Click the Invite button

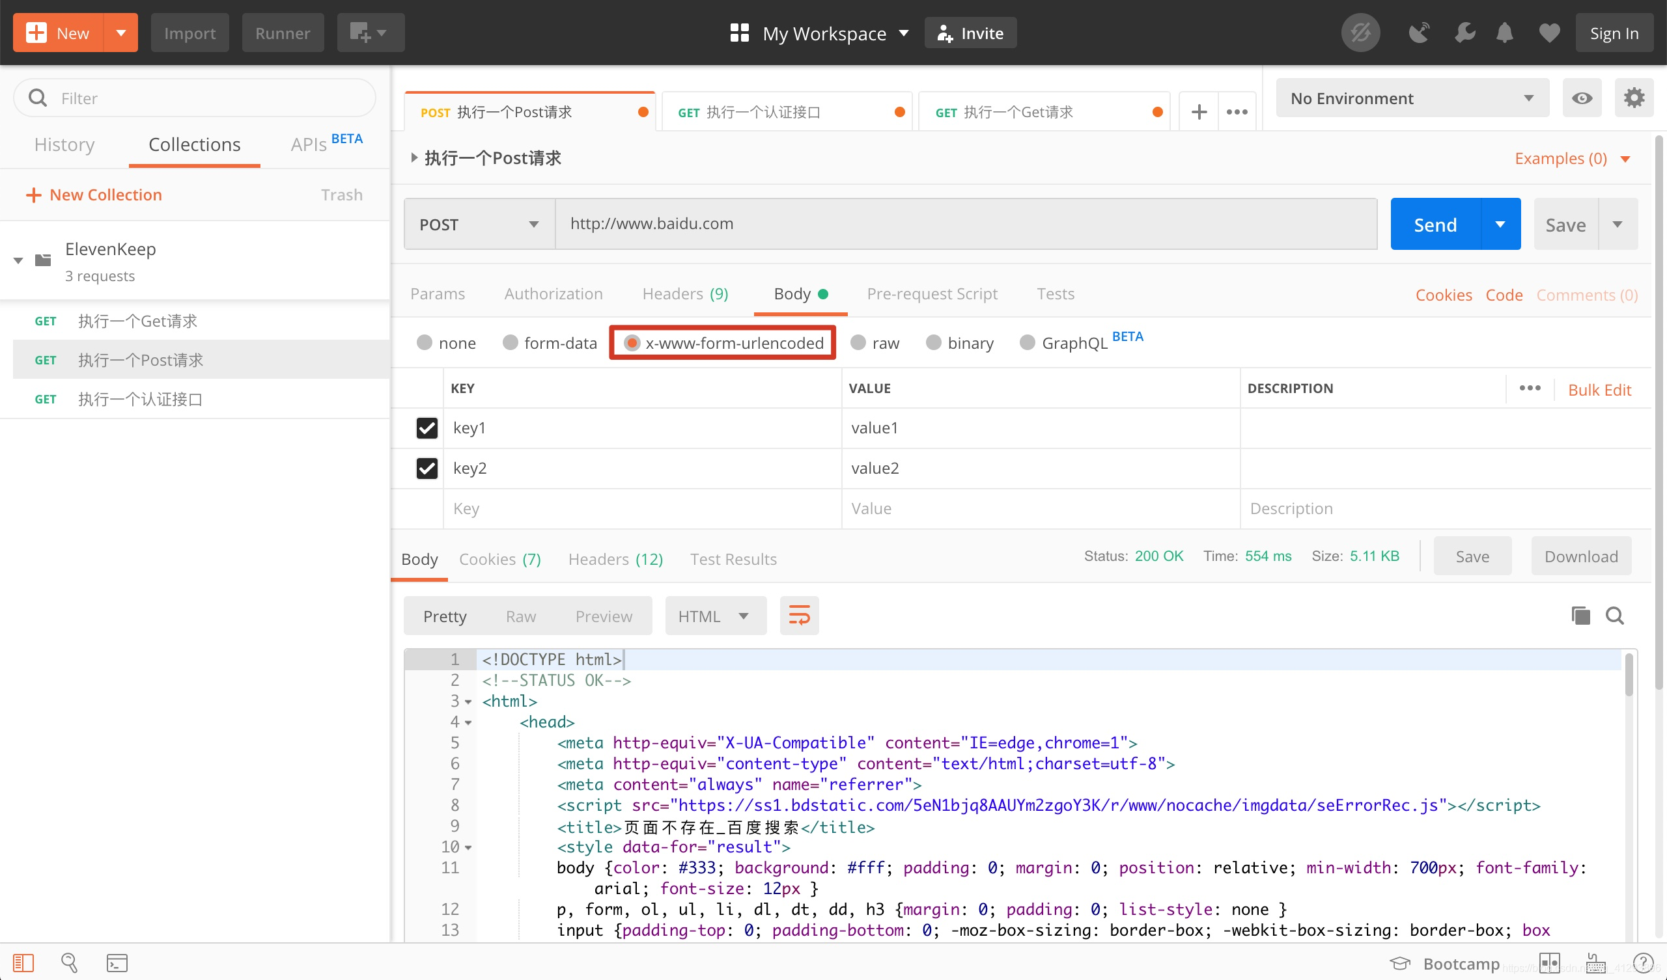(x=970, y=33)
